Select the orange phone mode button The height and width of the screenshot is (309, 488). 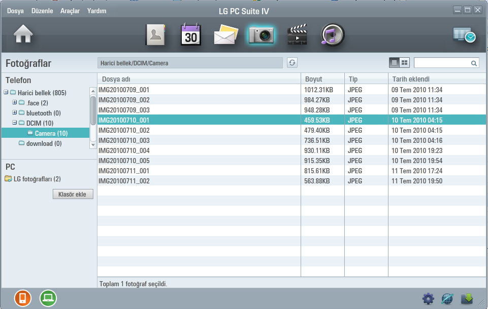(22, 298)
